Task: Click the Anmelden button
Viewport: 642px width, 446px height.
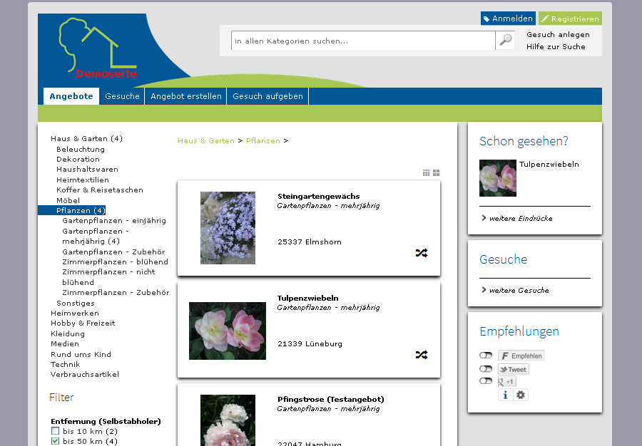Action: pos(508,19)
